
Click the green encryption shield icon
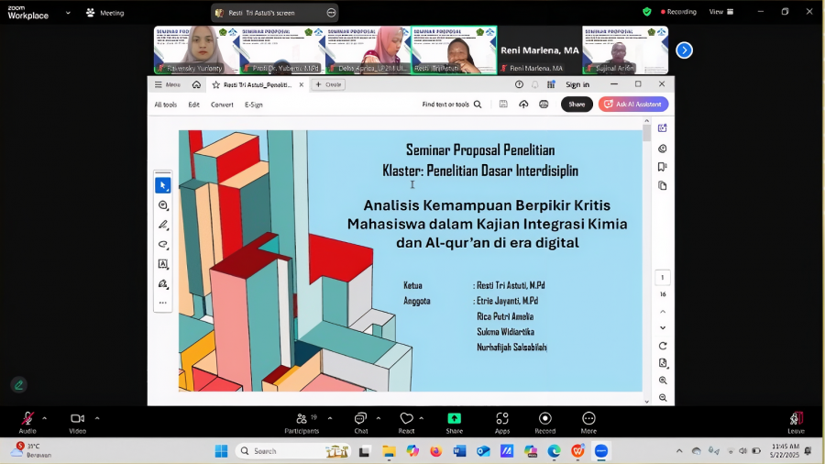pos(646,12)
